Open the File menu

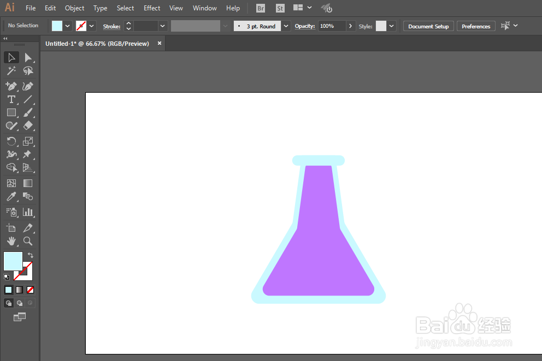[x=31, y=8]
